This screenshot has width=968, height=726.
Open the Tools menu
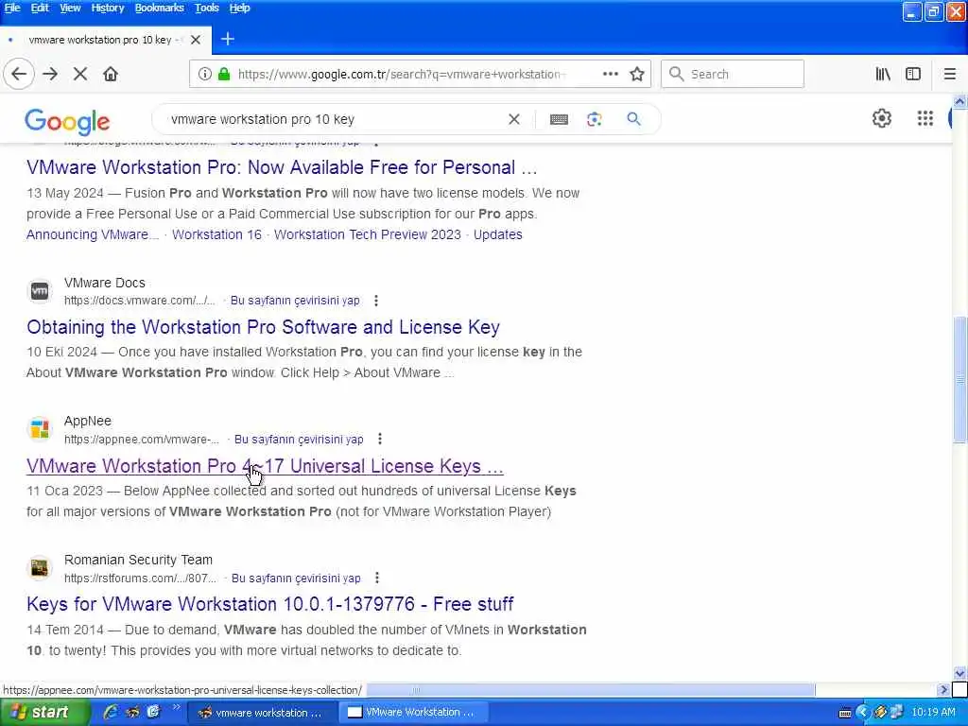tap(206, 8)
